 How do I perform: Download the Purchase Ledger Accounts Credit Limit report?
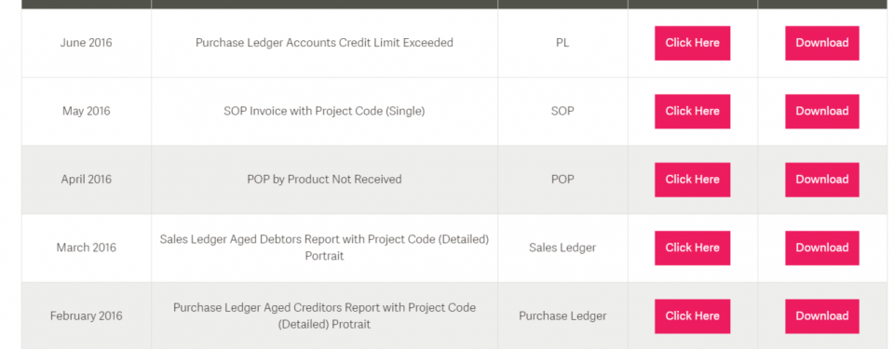coord(822,43)
